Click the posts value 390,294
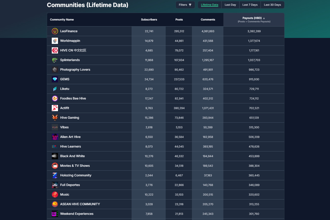The height and width of the screenshot is (220, 330). click(x=179, y=108)
